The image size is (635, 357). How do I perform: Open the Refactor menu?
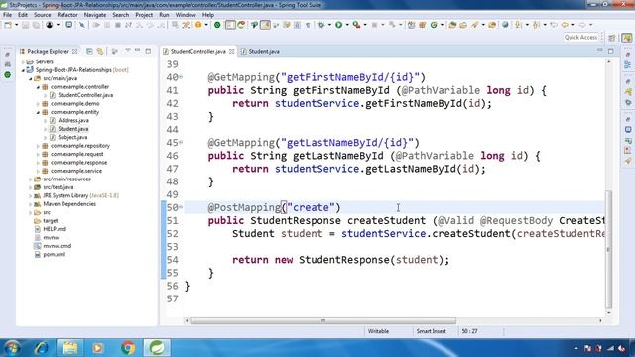67,15
